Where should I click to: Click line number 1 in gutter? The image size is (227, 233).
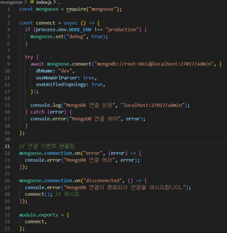point(8,9)
